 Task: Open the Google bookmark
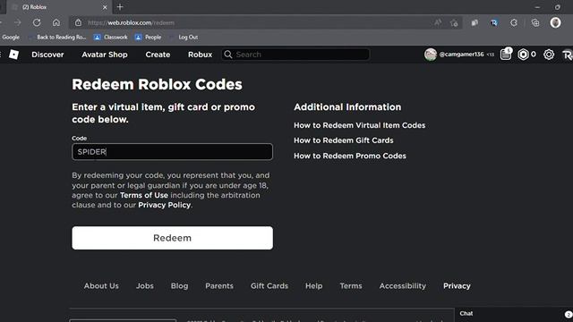click(x=11, y=37)
